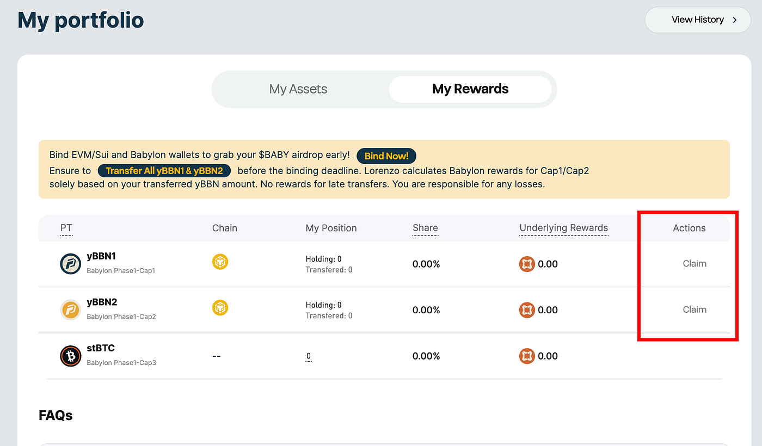Claim rewards for yBBN1
Image resolution: width=762 pixels, height=446 pixels.
695,264
